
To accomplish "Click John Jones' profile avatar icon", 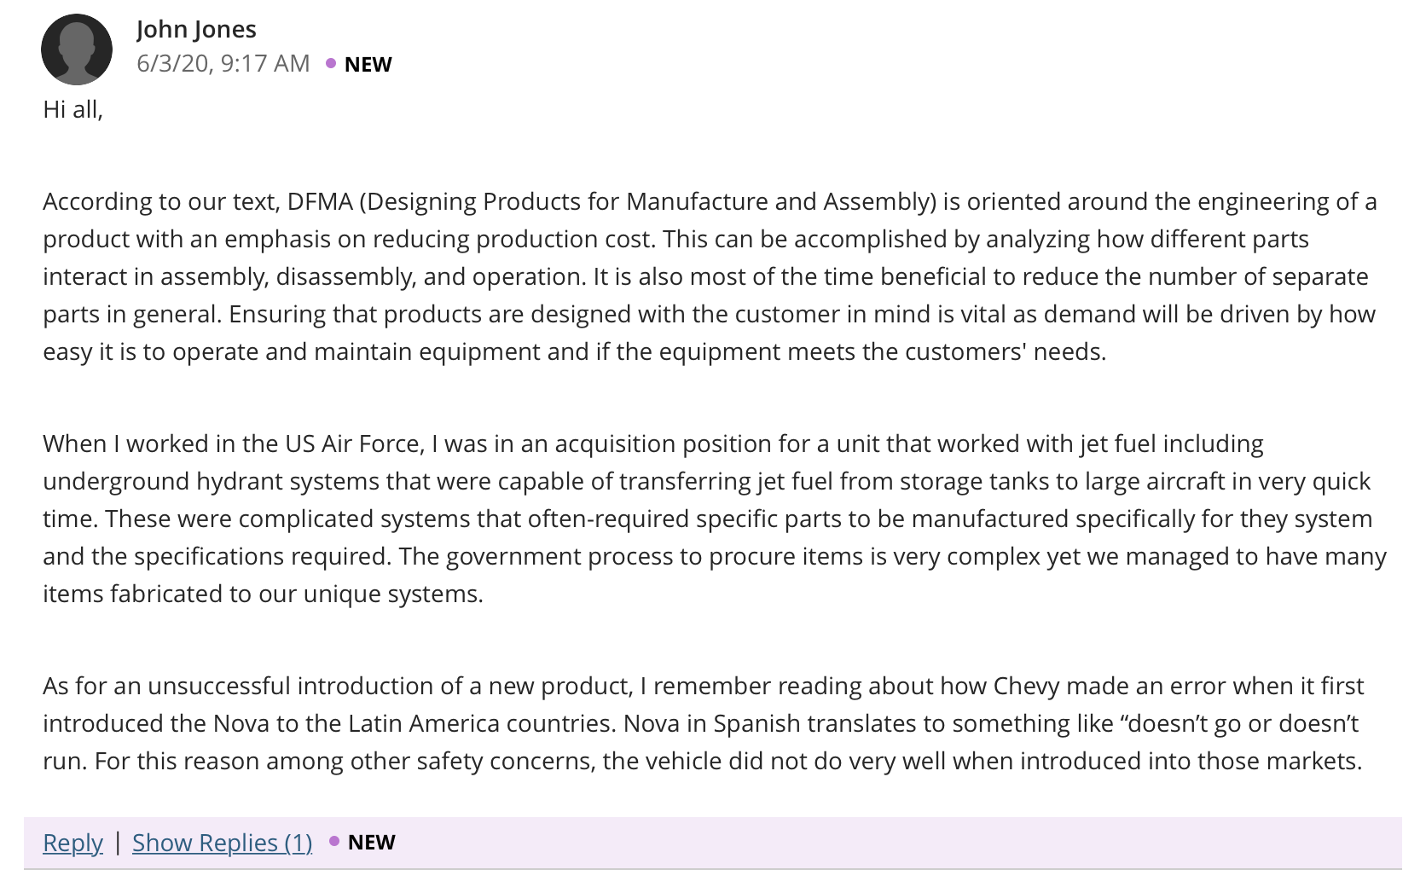I will point(77,49).
